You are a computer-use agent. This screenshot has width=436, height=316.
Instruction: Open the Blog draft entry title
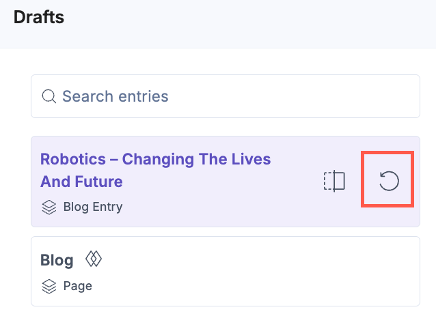coord(57,259)
